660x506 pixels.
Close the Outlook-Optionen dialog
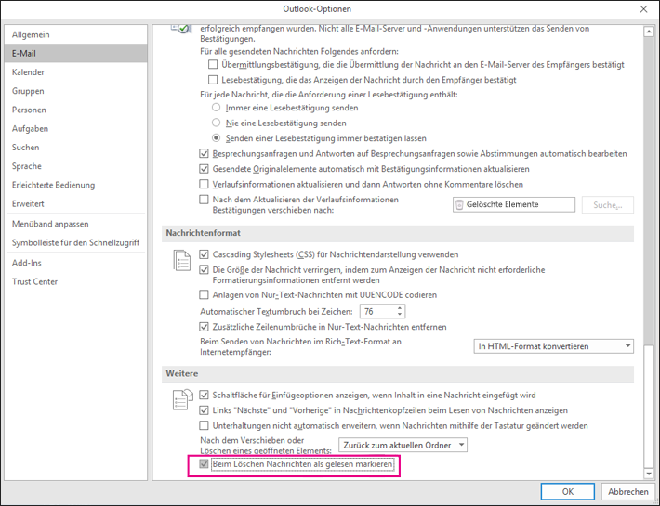tap(643, 9)
